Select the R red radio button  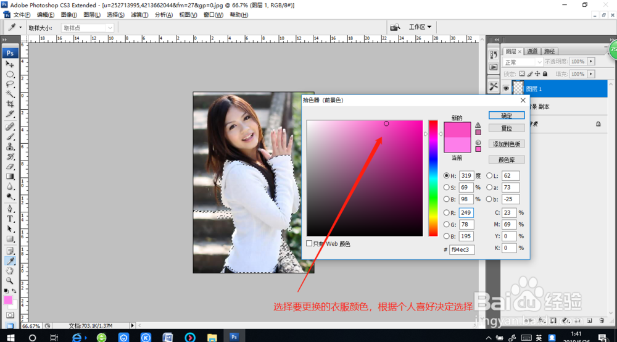click(x=446, y=212)
